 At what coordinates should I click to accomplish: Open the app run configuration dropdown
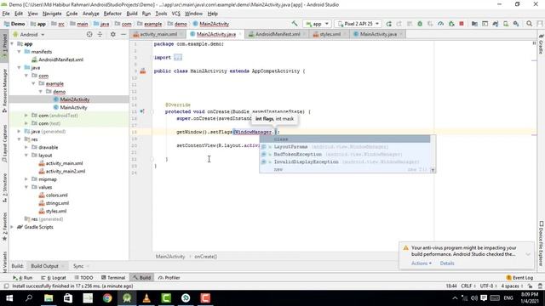[317, 24]
